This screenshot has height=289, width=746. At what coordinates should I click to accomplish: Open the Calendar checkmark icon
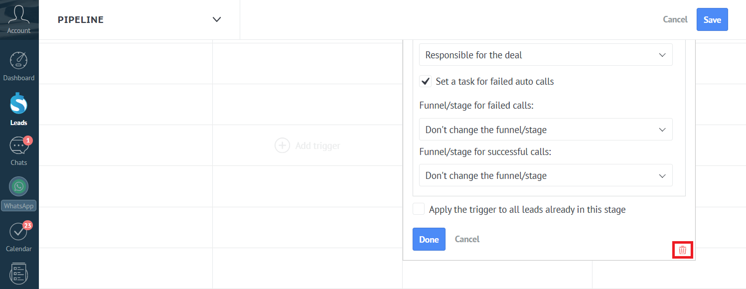click(19, 232)
